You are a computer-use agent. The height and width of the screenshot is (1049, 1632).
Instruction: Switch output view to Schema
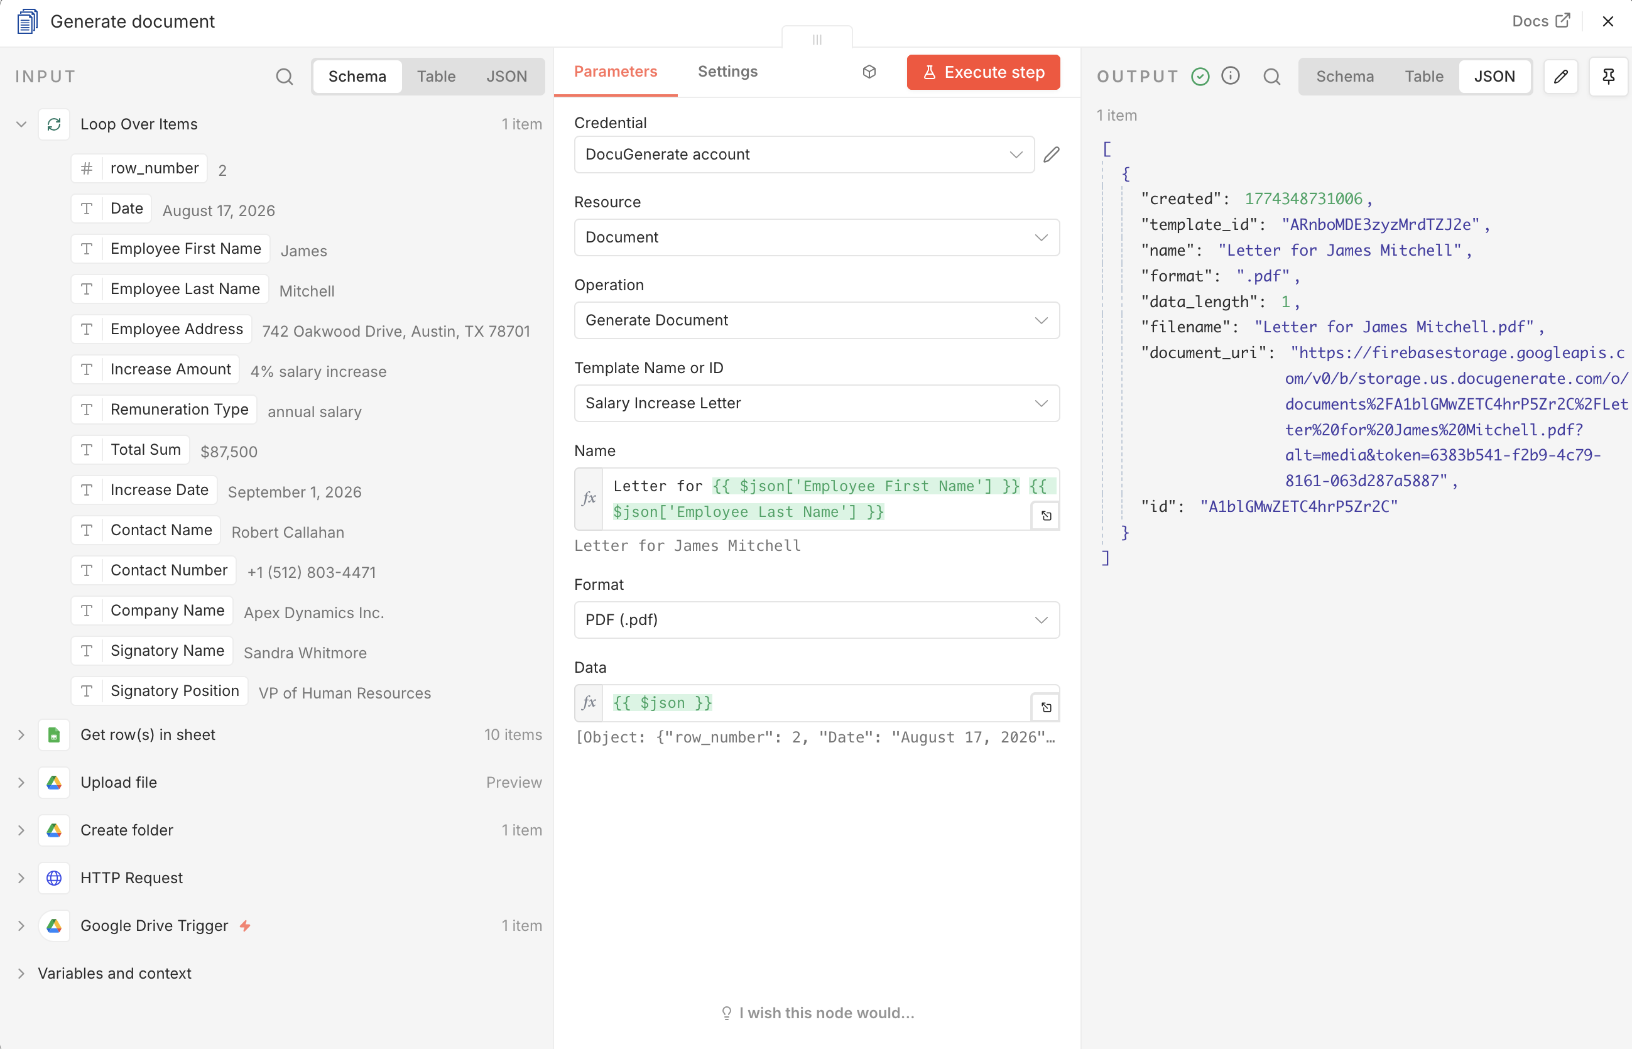coord(1344,76)
